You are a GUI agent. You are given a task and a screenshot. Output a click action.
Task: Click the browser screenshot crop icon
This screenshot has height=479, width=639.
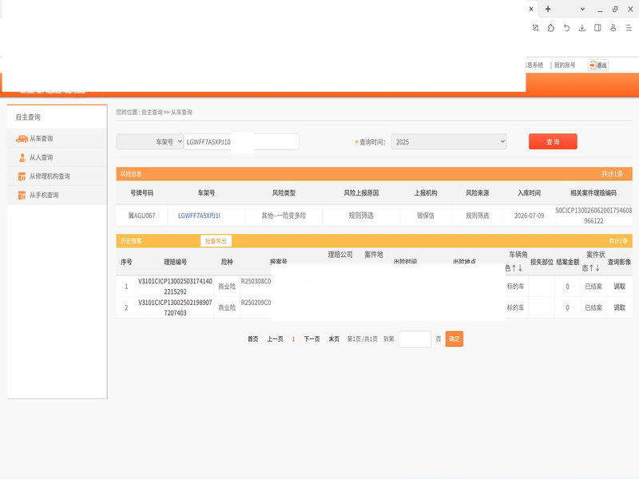click(x=535, y=28)
